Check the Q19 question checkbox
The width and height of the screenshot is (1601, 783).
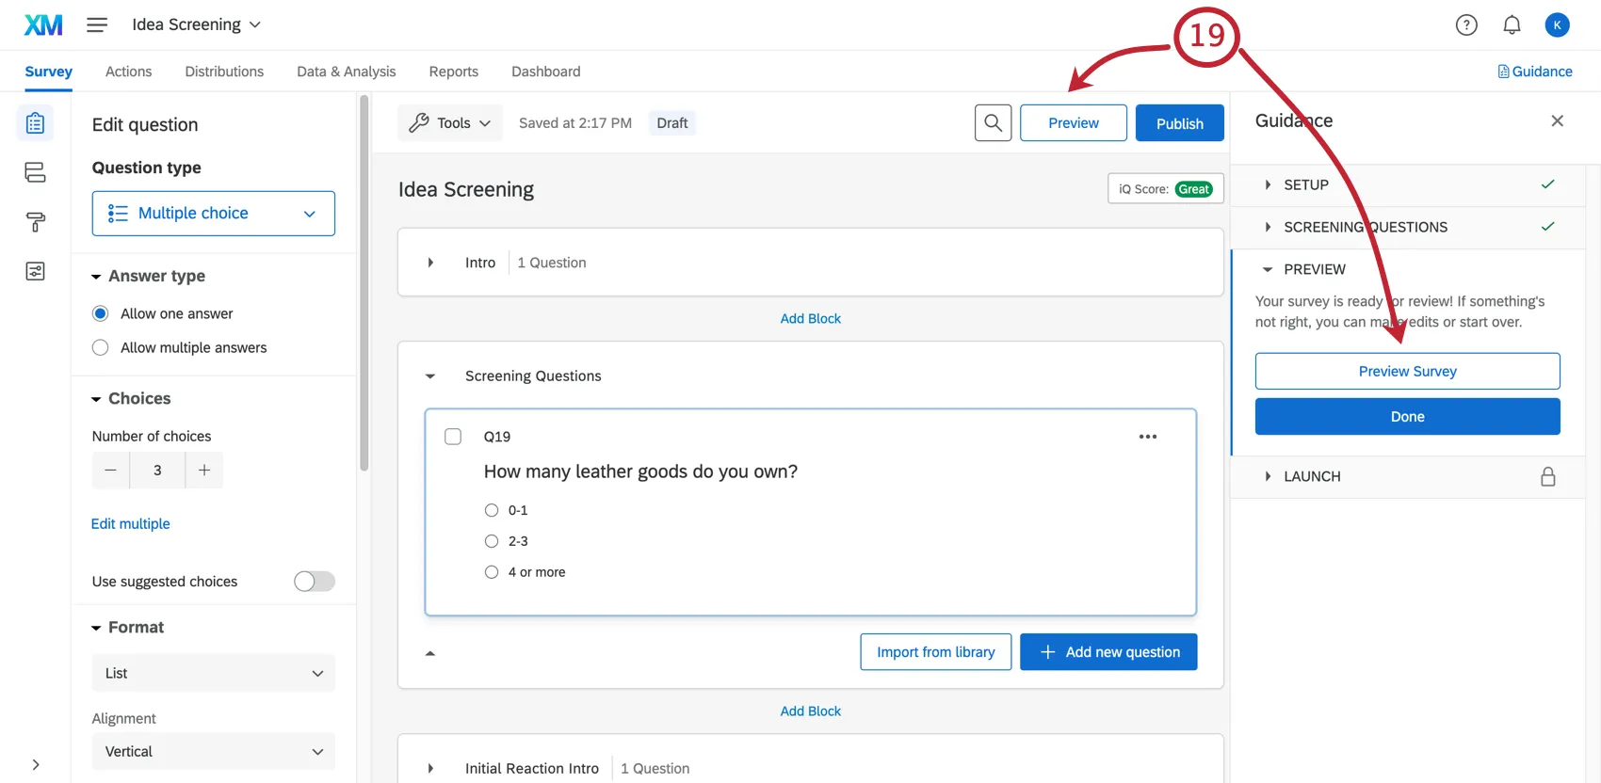pos(453,437)
